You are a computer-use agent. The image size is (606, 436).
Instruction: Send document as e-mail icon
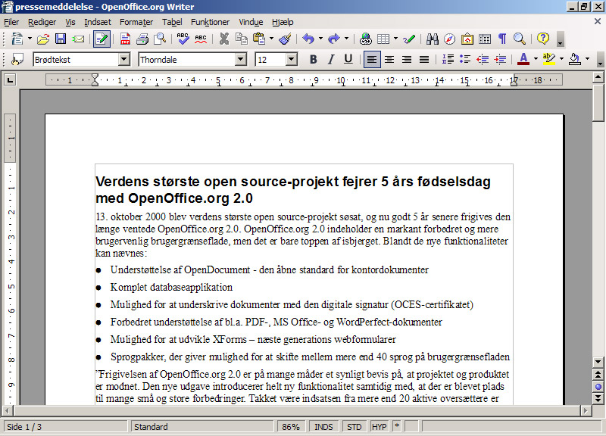pyautogui.click(x=78, y=39)
